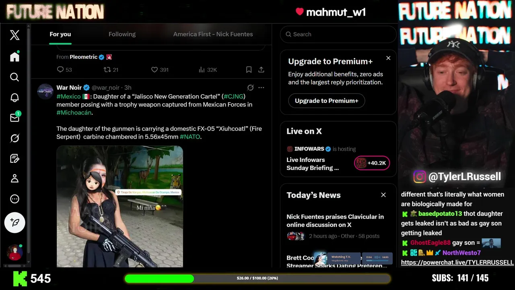Switch to the Following tab
The height and width of the screenshot is (290, 515).
point(122,34)
